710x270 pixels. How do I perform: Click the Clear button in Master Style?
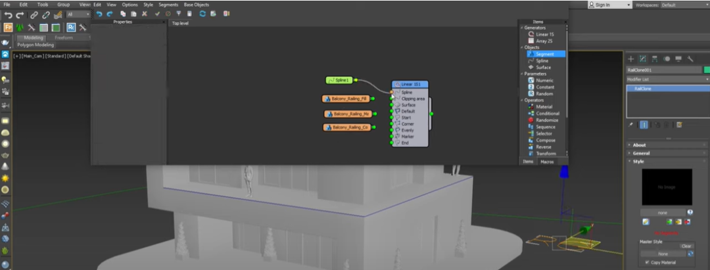pyautogui.click(x=686, y=246)
